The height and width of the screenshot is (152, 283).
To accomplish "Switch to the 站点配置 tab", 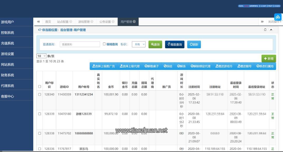I will pyautogui.click(x=63, y=22).
